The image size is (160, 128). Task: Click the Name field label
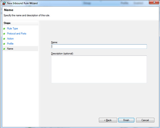pyautogui.click(x=54, y=42)
